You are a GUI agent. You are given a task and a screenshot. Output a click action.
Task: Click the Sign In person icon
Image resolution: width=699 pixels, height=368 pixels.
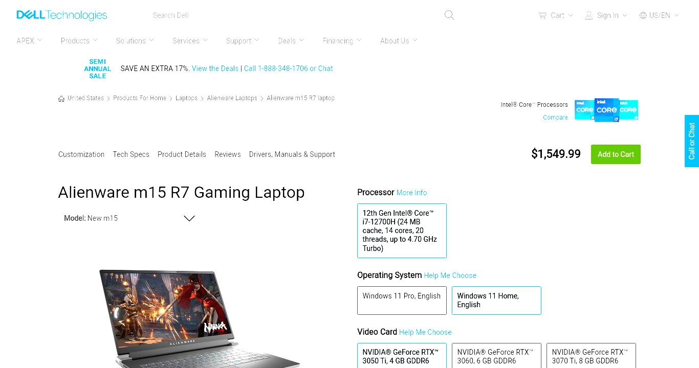click(x=589, y=15)
